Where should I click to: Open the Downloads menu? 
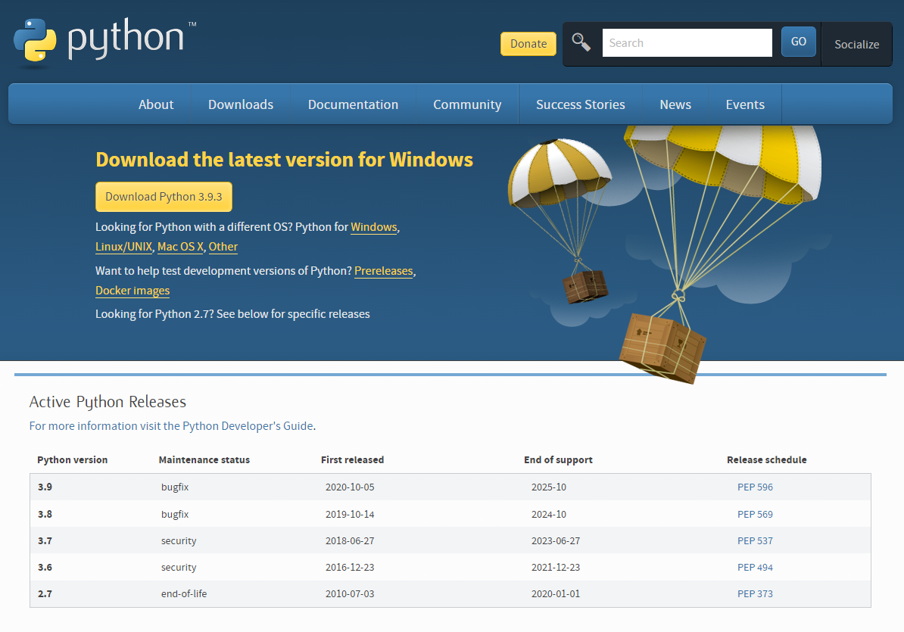coord(241,104)
